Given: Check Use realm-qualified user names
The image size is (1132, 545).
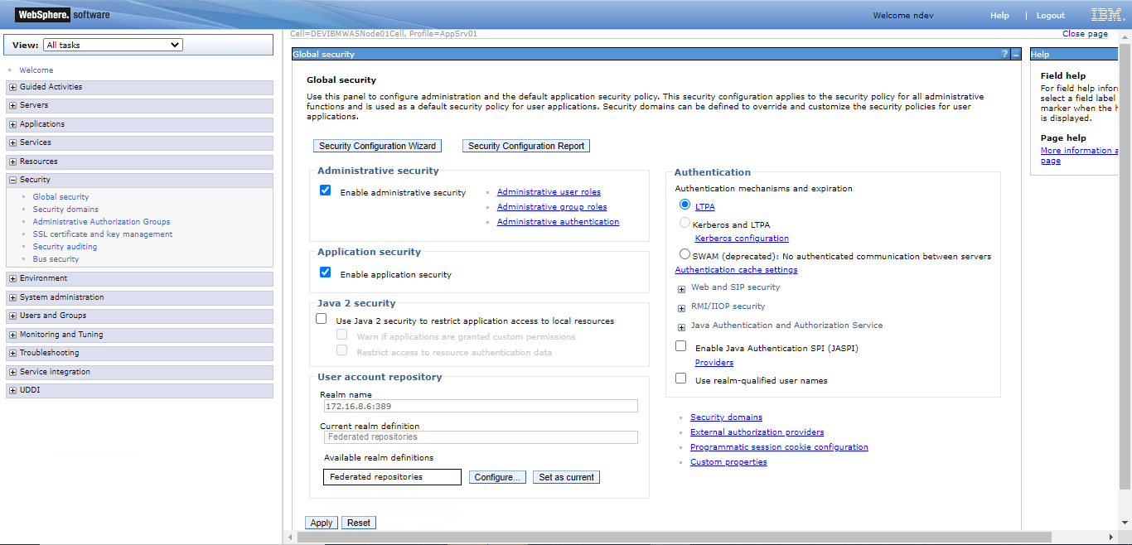Looking at the screenshot, I should 680,379.
